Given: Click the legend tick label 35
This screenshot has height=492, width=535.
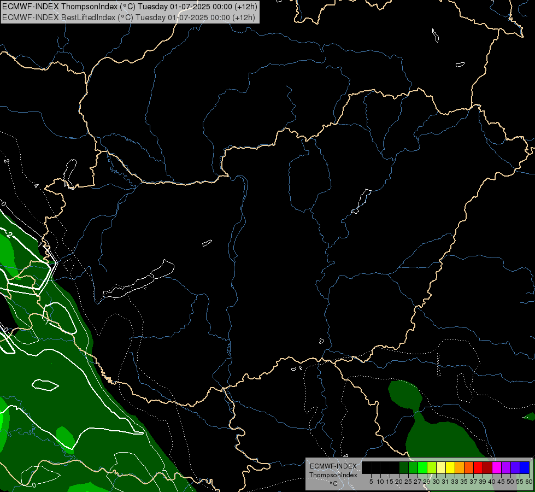Looking at the screenshot, I should click(x=464, y=482).
